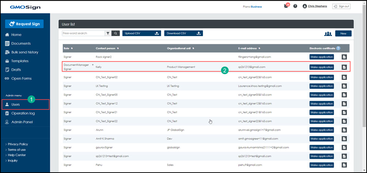Viewport: 367px width, 173px height.
Task: Open the user group icon
Action: tap(328, 34)
